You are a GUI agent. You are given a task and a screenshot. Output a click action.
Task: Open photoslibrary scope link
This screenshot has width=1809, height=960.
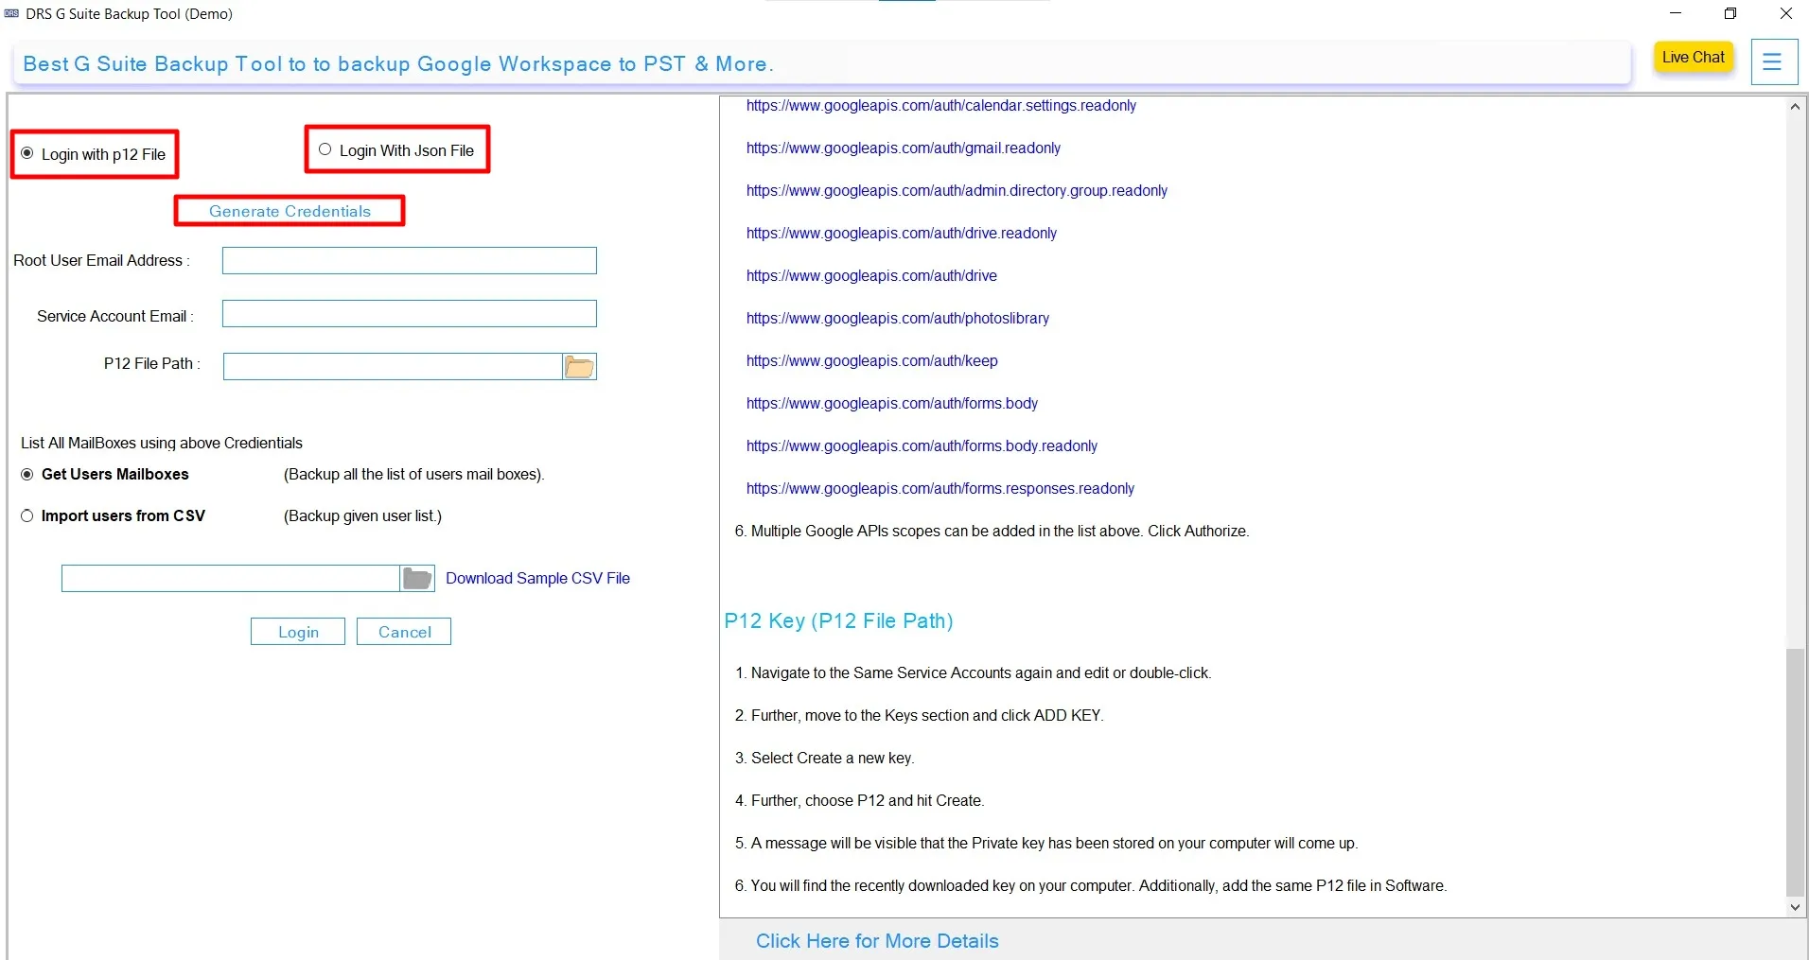(x=898, y=319)
